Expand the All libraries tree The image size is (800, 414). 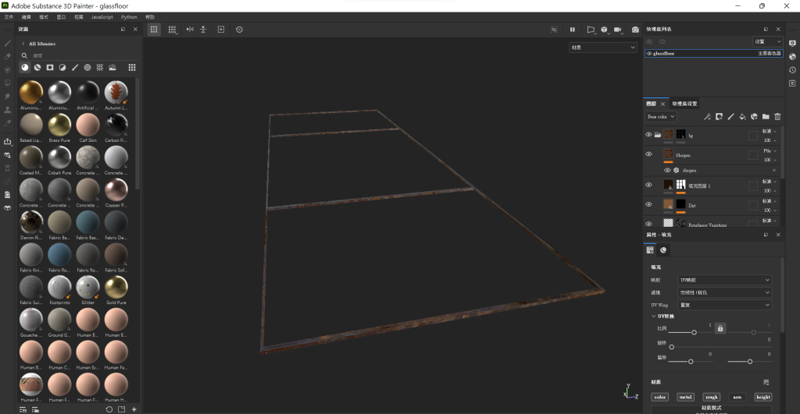pos(23,44)
